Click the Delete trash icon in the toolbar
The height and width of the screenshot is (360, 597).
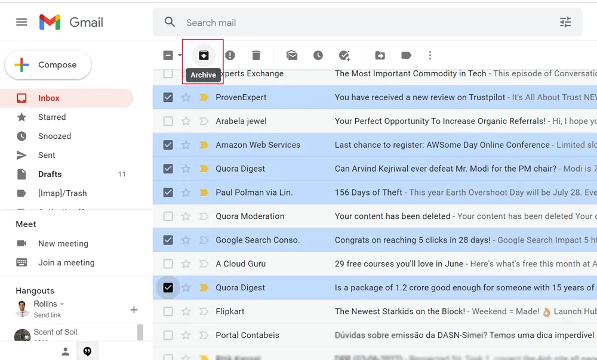click(256, 55)
